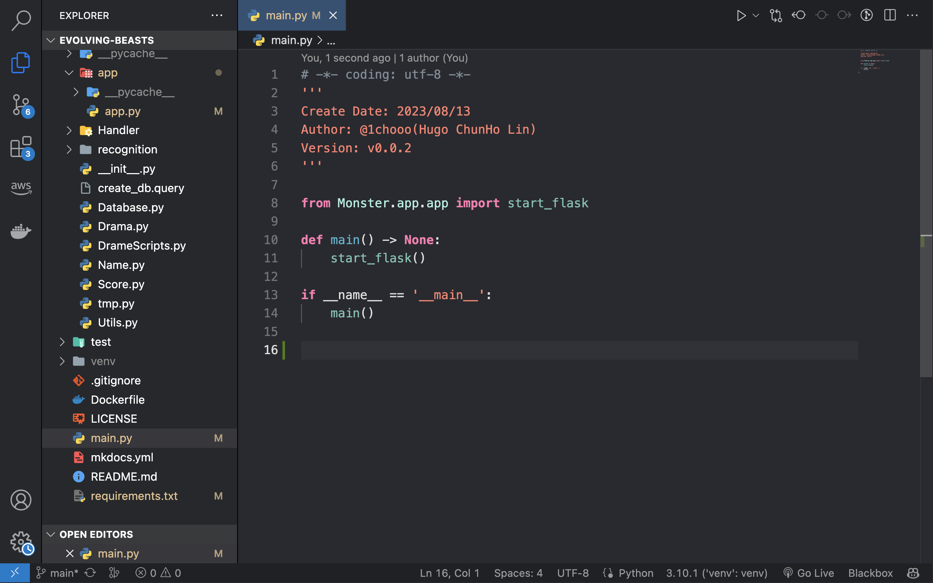Open the run configuration dropdown arrow
The width and height of the screenshot is (933, 583).
click(755, 15)
